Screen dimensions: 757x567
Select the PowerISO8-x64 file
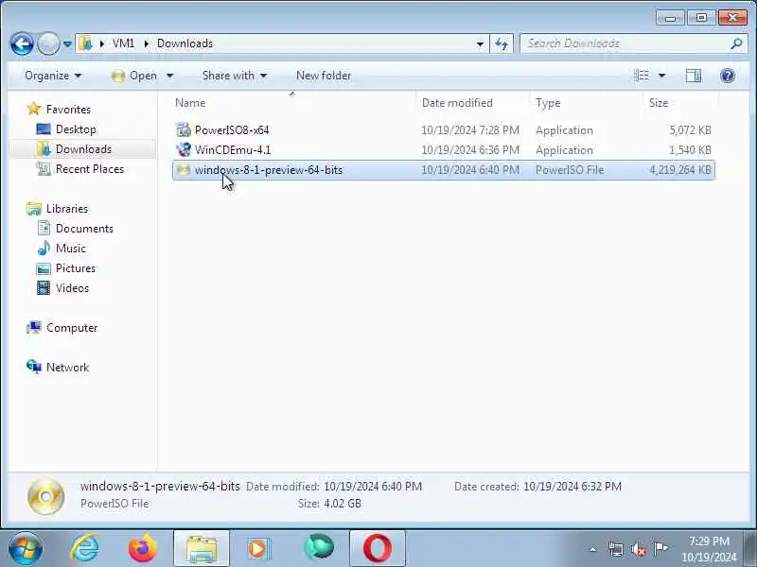(232, 130)
